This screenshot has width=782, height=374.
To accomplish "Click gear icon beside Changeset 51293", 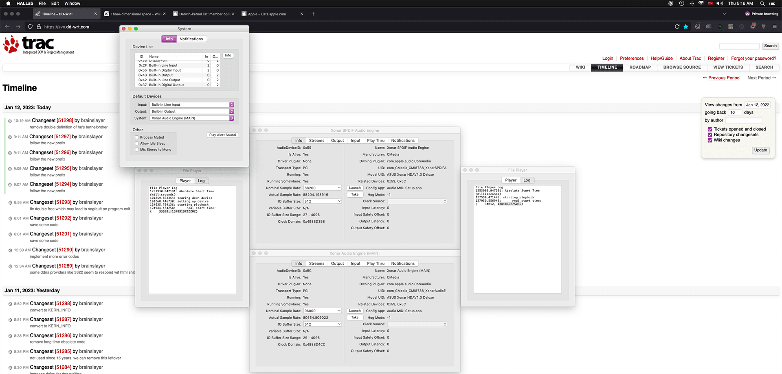I will coord(10,202).
